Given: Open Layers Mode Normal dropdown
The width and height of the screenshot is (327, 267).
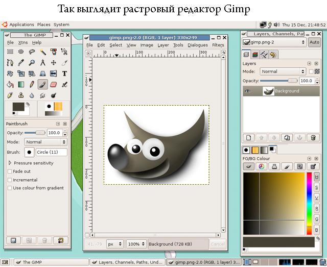Looking at the screenshot, I should click(x=283, y=71).
